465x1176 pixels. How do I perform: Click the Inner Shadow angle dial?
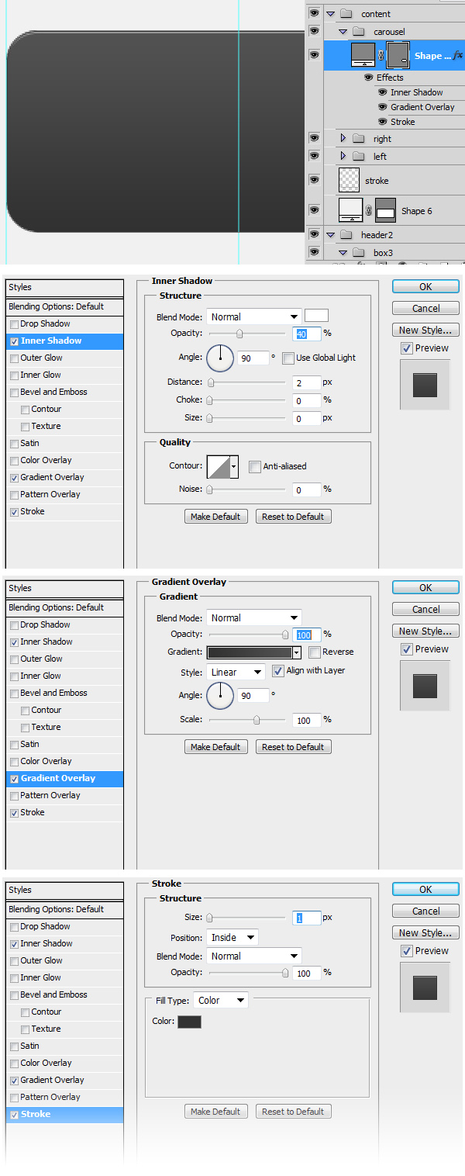[x=220, y=358]
